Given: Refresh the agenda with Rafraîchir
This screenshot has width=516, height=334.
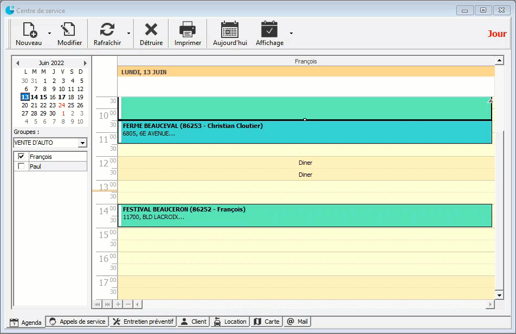Looking at the screenshot, I should pos(107,30).
